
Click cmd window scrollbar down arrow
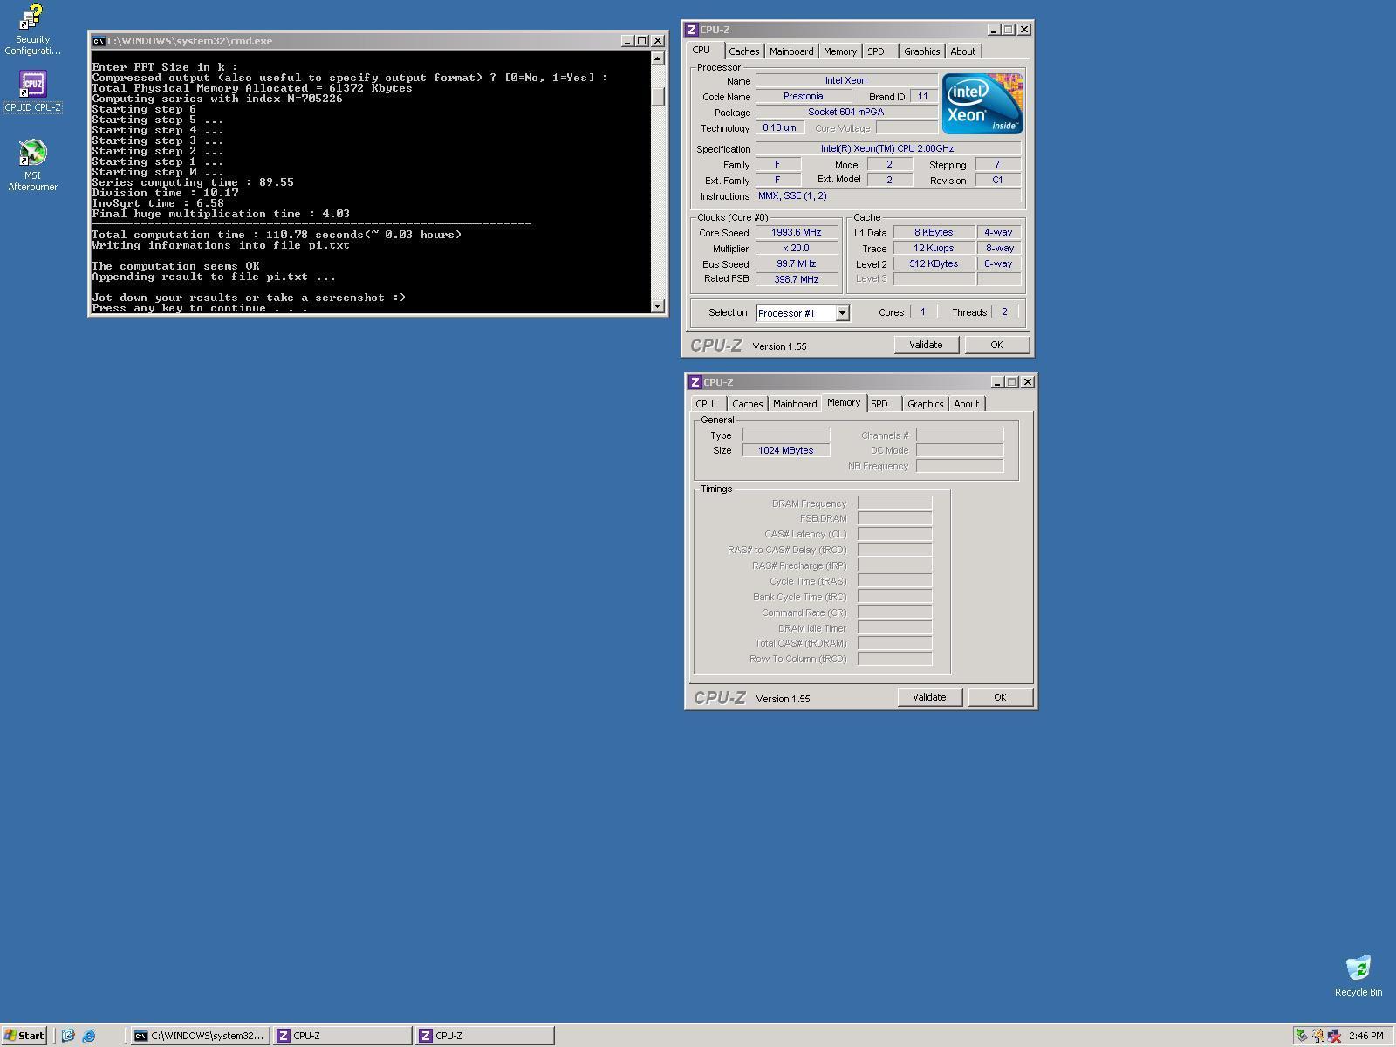(658, 305)
